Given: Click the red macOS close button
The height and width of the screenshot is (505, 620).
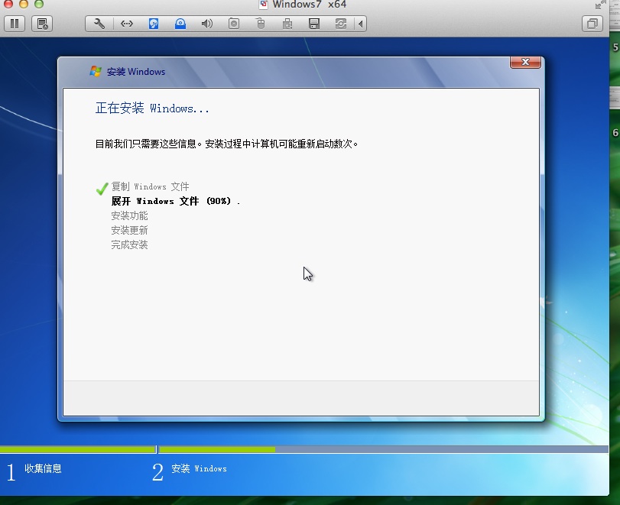Looking at the screenshot, I should (8, 4).
